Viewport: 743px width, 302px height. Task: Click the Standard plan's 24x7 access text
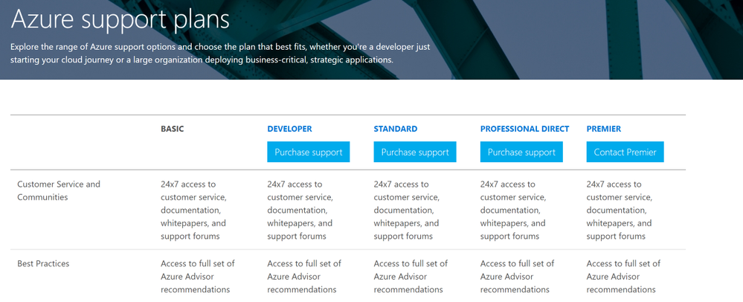tap(406, 210)
